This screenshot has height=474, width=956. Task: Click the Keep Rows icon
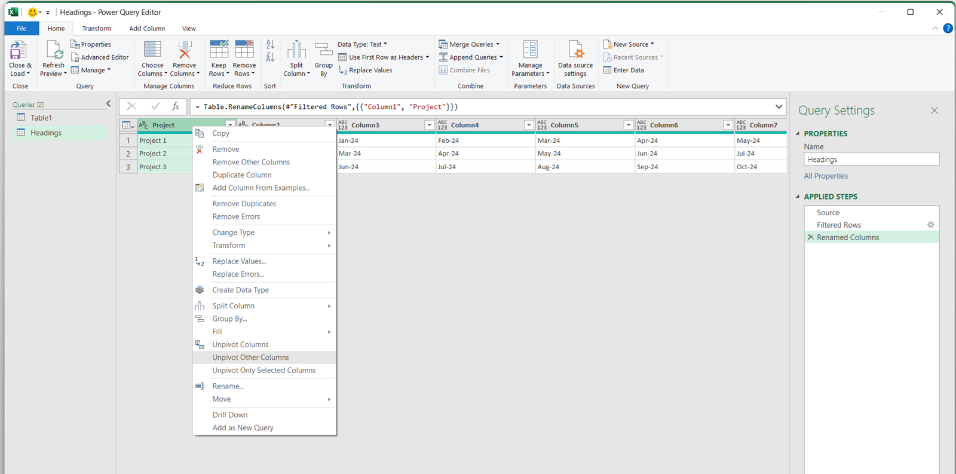(219, 50)
